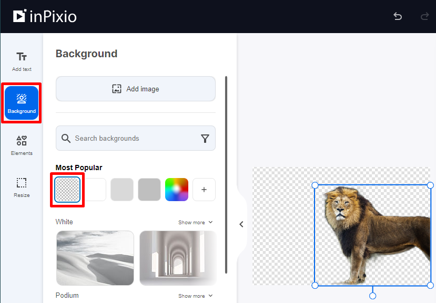Select the white background swatch
436x303 pixels.
(95, 190)
